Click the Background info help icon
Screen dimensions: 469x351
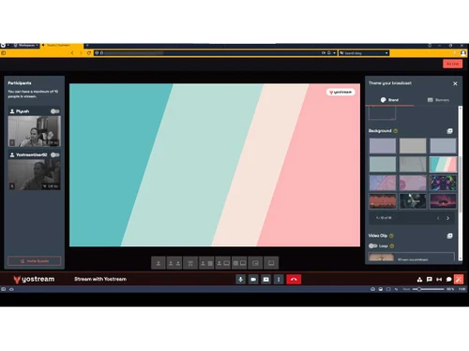(396, 131)
